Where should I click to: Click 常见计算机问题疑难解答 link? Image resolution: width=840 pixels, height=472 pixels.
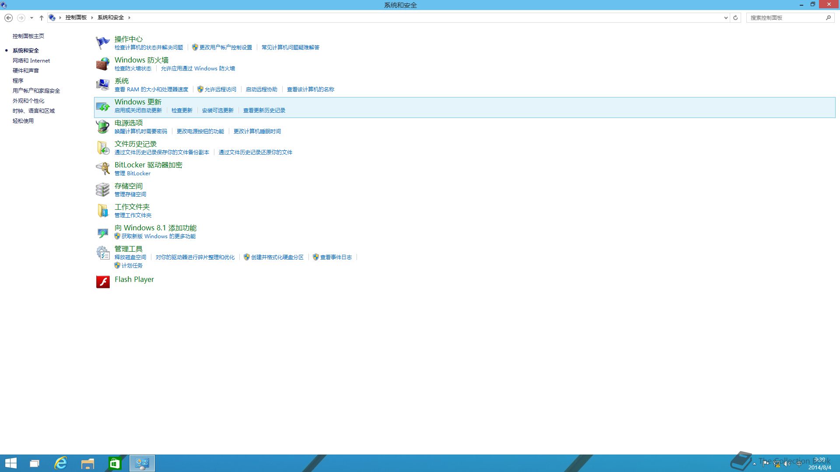click(290, 47)
